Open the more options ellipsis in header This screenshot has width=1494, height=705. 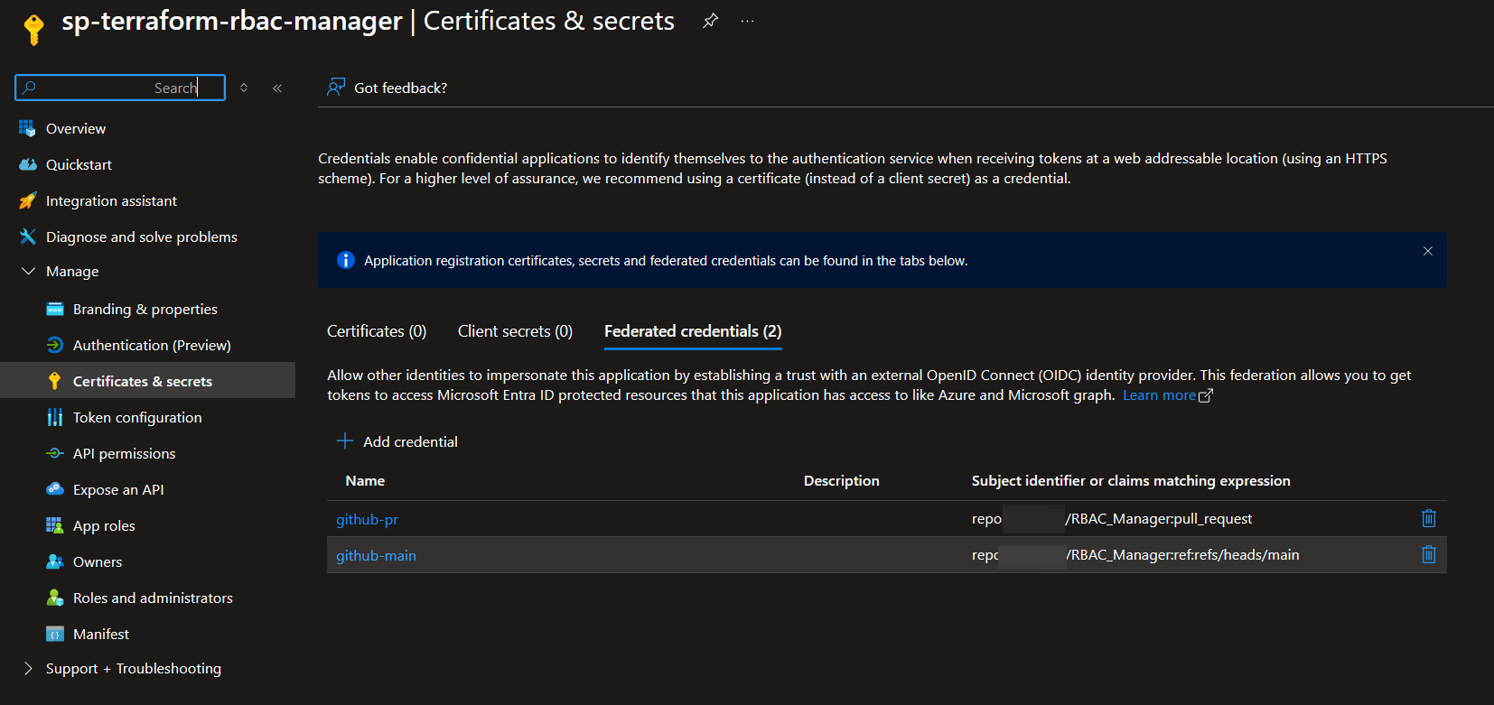(x=747, y=21)
